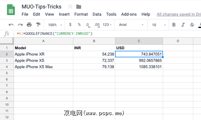
Task: Format as currency with dollar icon
Action: coord(70,25)
